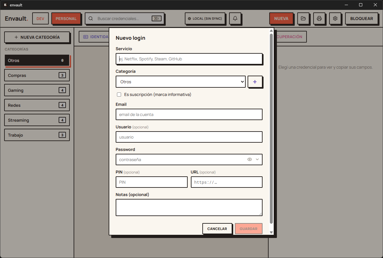Switch to PERSONAL vault tab
383x258 pixels.
point(66,18)
